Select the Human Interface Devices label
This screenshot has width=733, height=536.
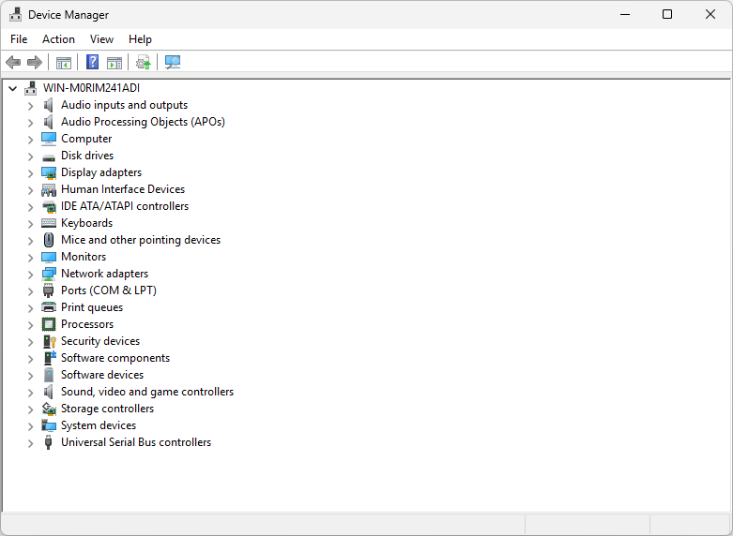coord(123,189)
